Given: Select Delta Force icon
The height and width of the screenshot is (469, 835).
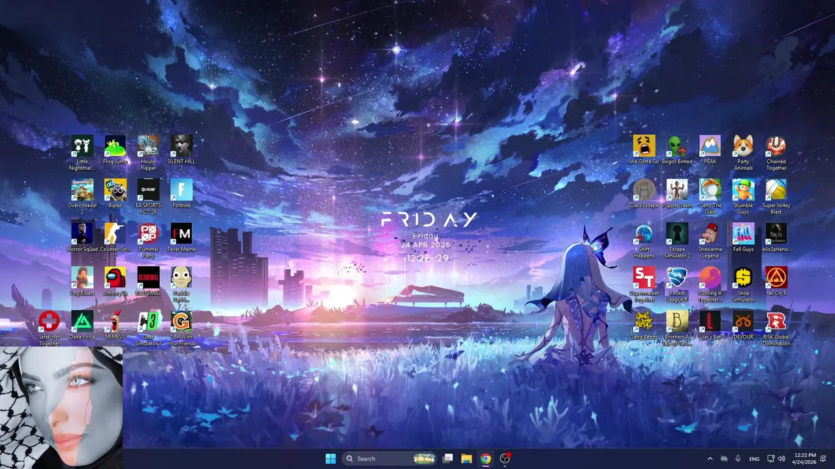Looking at the screenshot, I should point(82,324).
